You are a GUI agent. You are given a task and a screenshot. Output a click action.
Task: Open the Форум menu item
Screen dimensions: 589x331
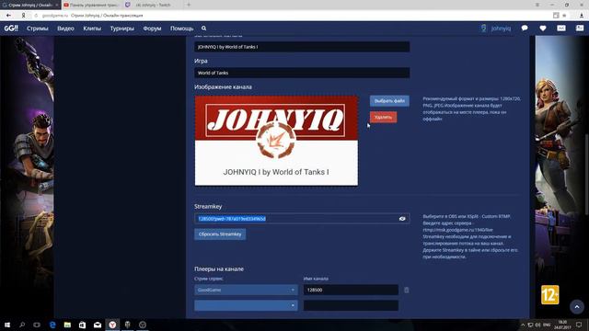coord(152,29)
